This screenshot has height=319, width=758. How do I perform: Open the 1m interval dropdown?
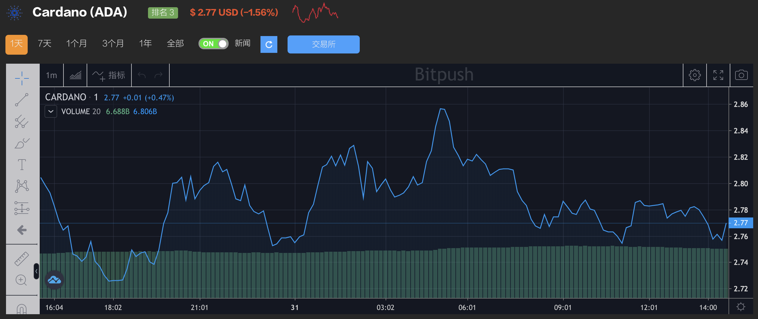tap(51, 75)
